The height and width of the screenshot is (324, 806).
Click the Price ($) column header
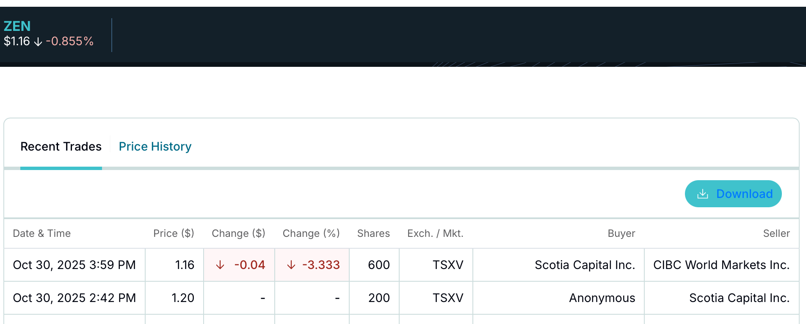pos(174,233)
